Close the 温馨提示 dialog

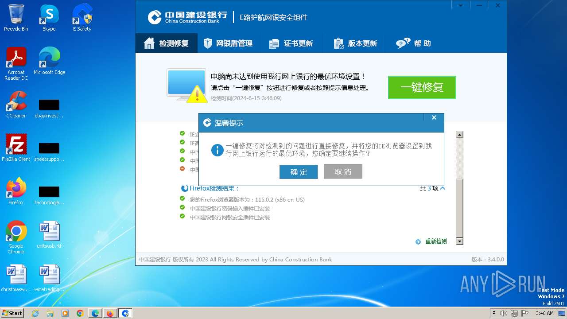tap(434, 117)
